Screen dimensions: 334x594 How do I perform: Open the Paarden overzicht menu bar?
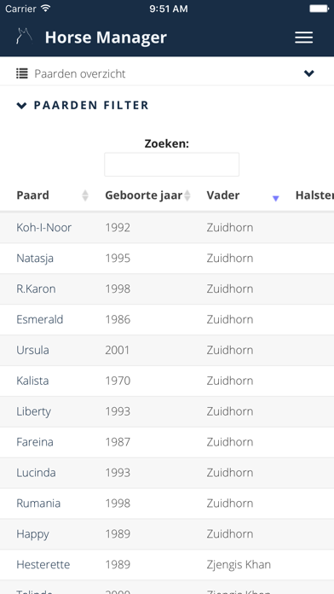pos(167,73)
